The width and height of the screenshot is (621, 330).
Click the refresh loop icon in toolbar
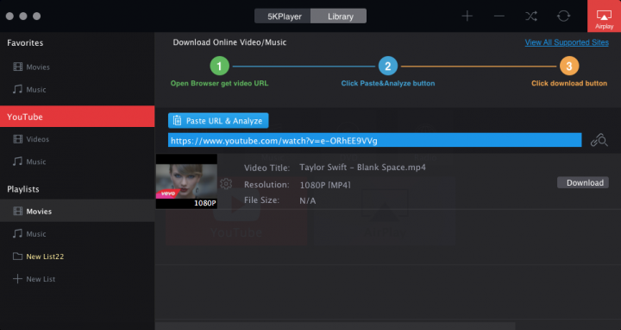click(563, 16)
